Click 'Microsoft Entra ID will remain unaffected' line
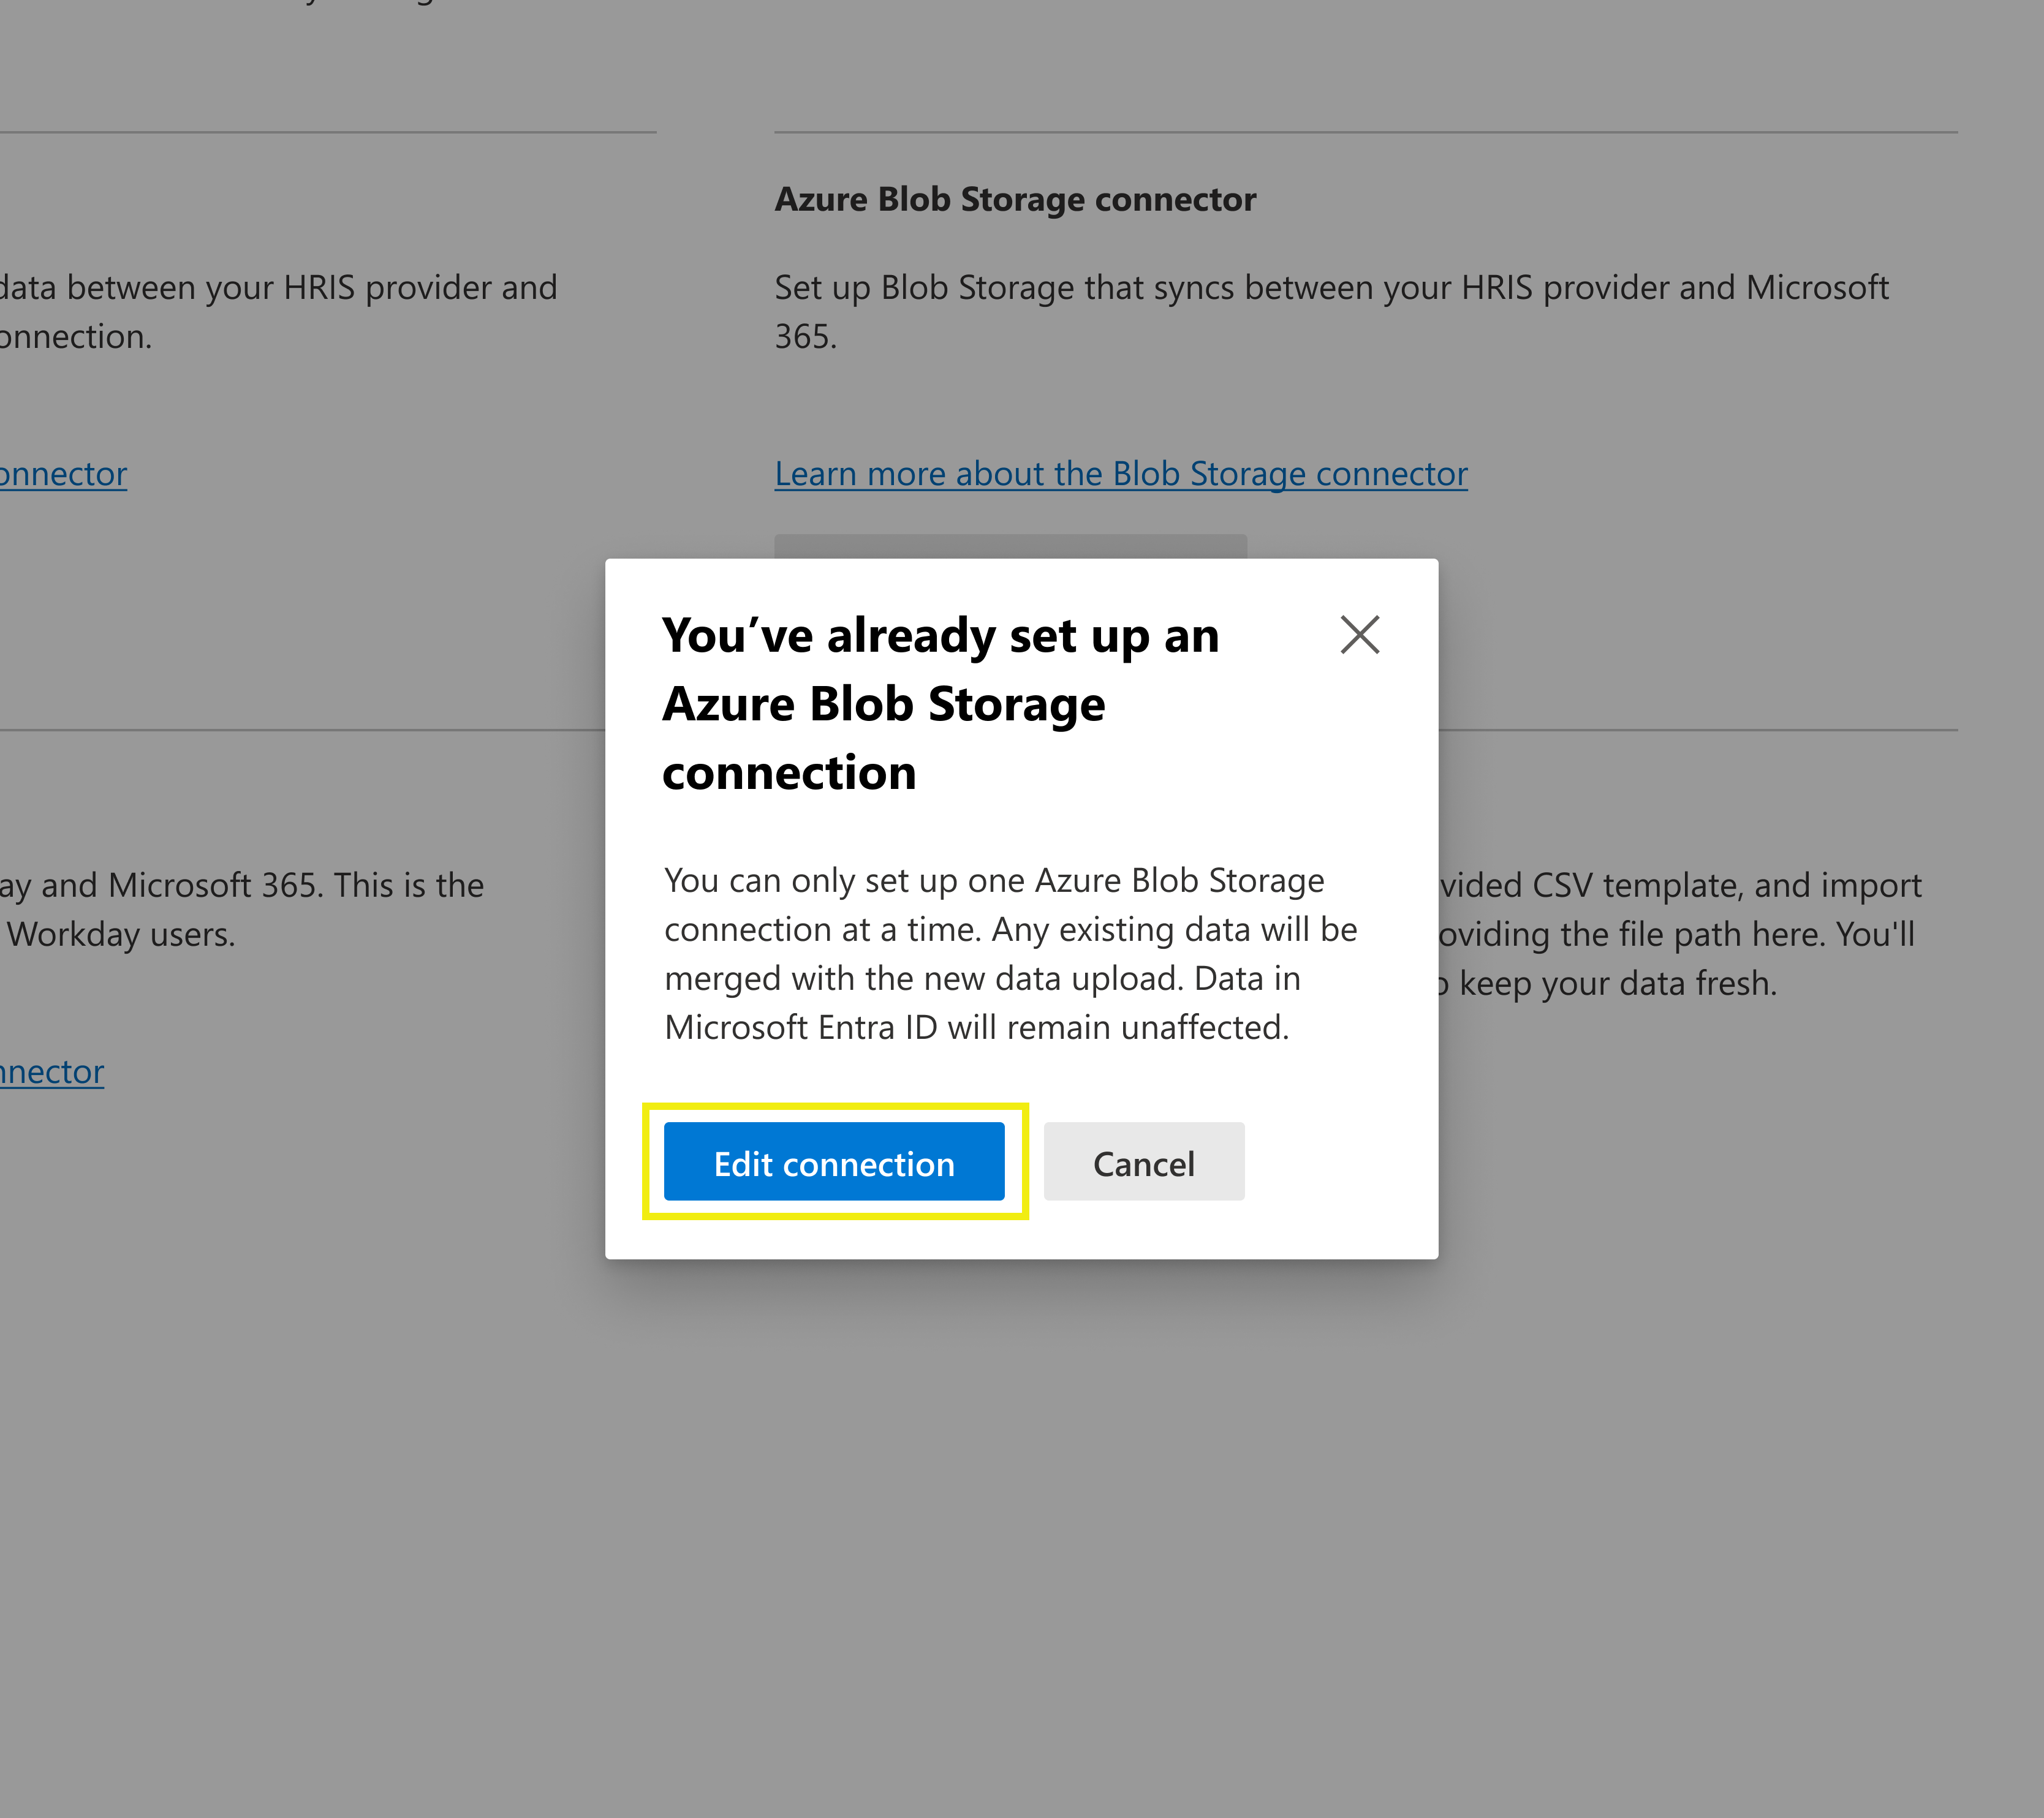 976,1027
